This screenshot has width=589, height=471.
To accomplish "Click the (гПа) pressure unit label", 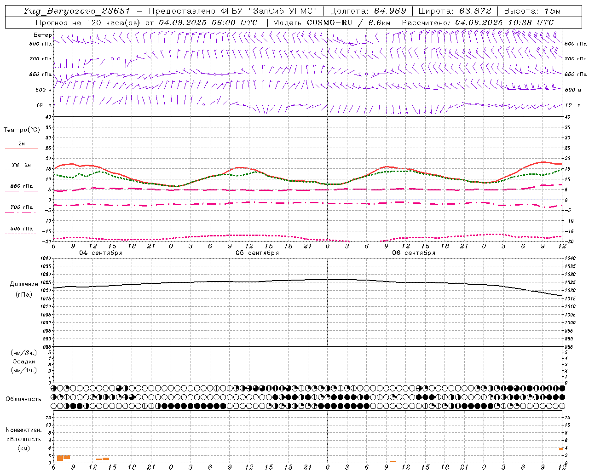I will point(24,294).
